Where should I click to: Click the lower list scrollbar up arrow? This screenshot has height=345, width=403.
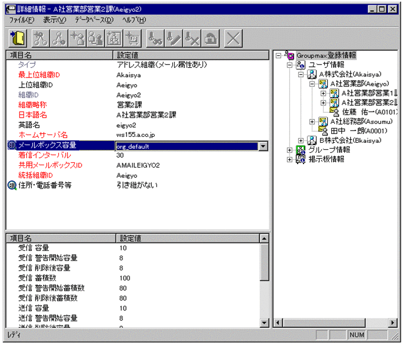(x=264, y=239)
